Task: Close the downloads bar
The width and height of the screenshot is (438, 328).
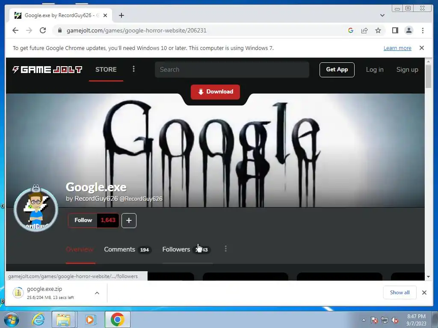Action: pos(424,293)
